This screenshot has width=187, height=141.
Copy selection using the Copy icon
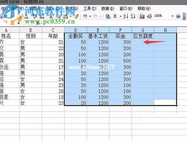(x=58, y=16)
